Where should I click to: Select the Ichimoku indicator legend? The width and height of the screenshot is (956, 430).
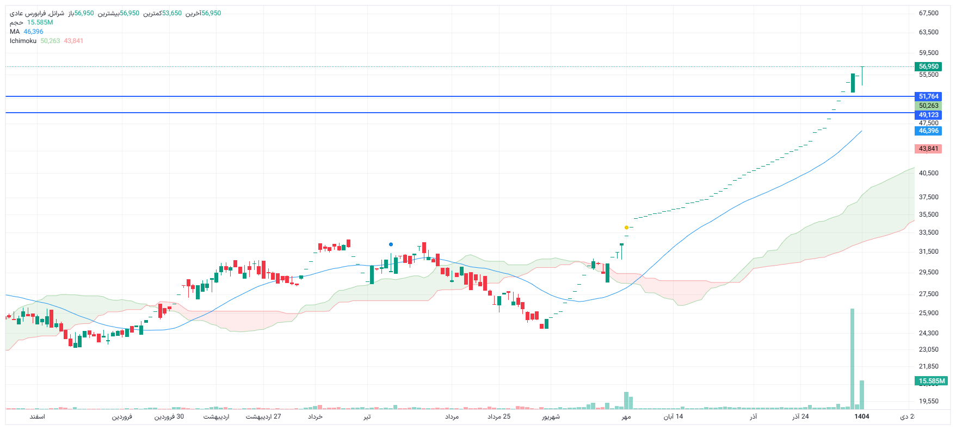click(x=23, y=41)
